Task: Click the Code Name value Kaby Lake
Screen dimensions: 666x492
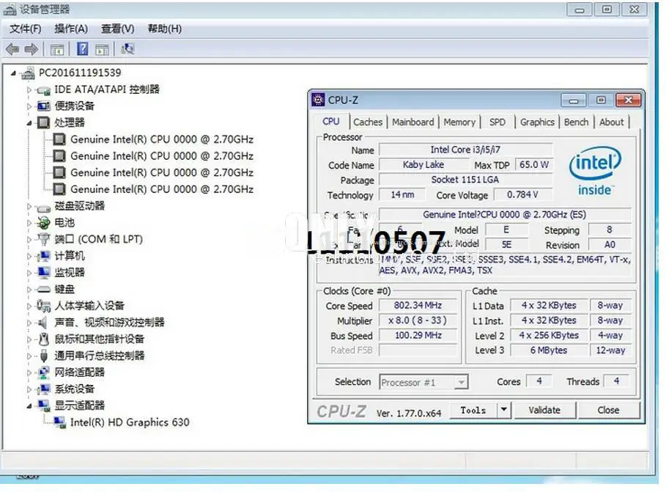Action: 423,164
